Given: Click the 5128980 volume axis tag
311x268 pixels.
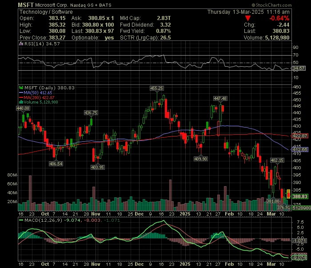Looking at the screenshot, I should (x=301, y=208).
